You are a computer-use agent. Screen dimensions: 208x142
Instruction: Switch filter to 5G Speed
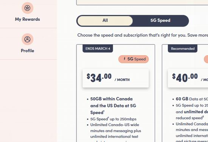click(160, 20)
